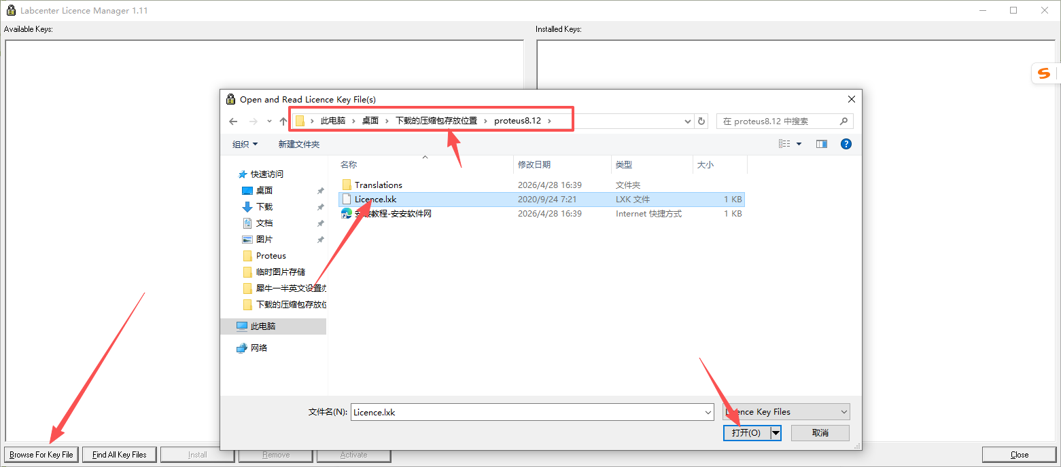1061x467 pixels.
Task: Select 此电脑 in the address breadcrumb
Action: click(332, 121)
